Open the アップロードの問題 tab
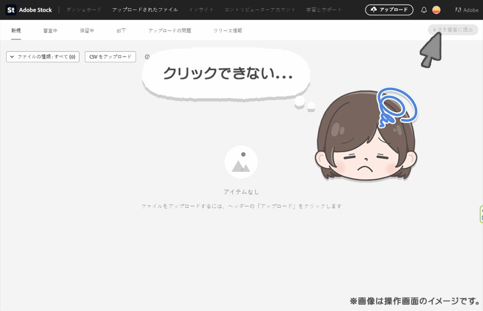 tap(170, 31)
